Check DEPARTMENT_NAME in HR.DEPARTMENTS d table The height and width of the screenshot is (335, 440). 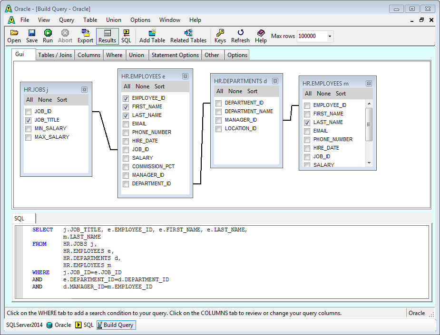219,112
